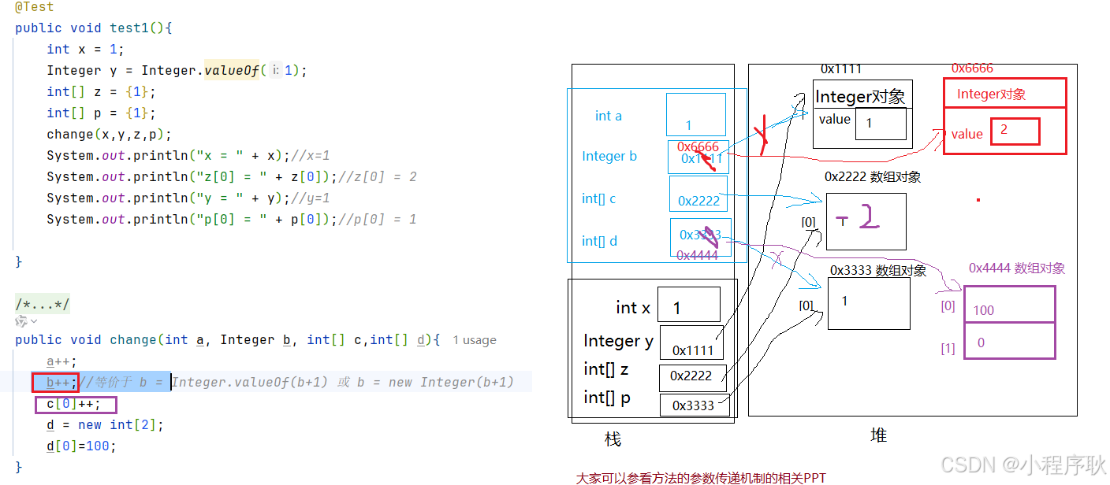Place cursor on 'int x = 1;' line

[85, 49]
